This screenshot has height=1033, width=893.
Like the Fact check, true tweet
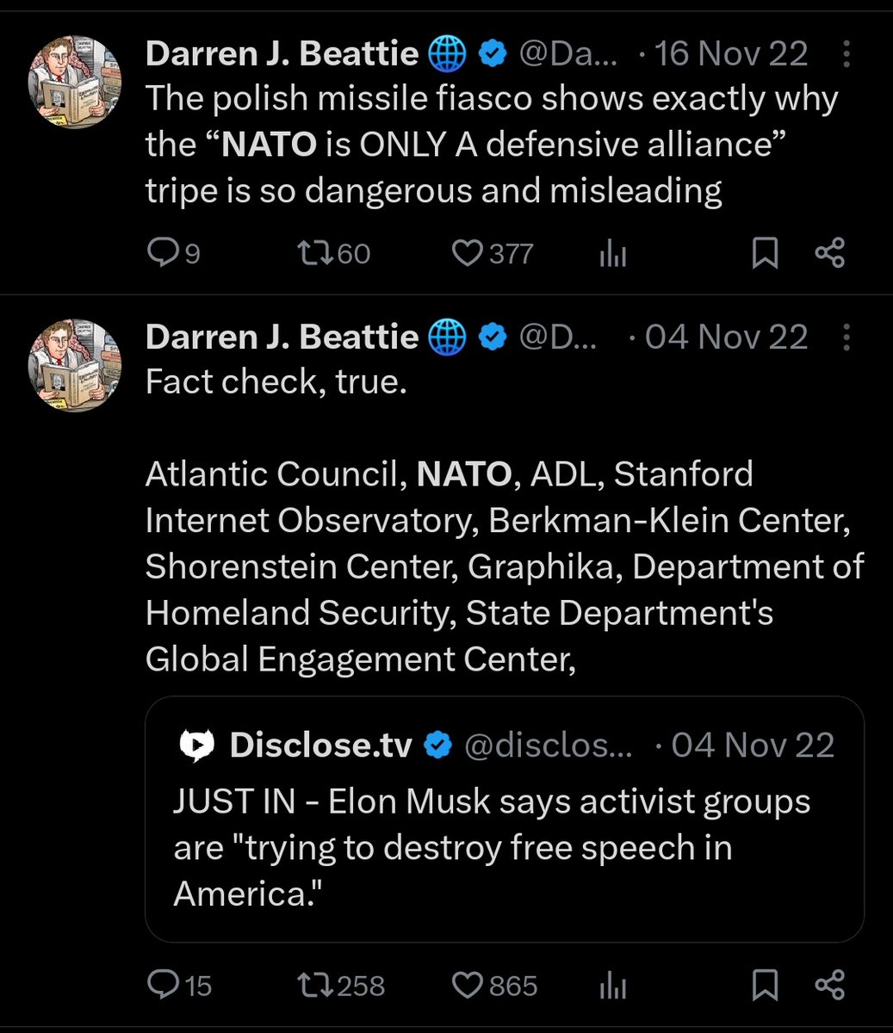point(467,985)
